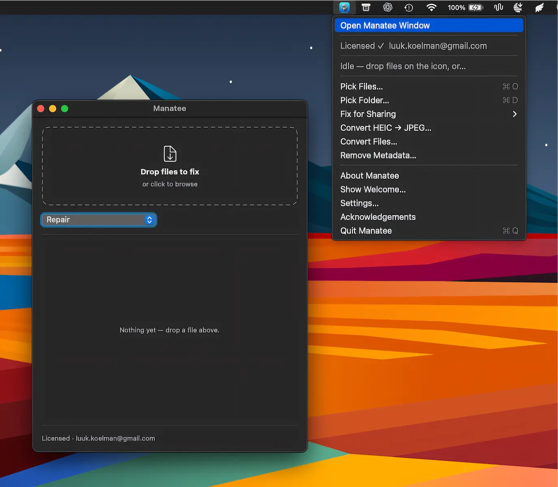Choose Open Manatee Window
Viewport: 558px width, 487px height.
click(x=429, y=26)
